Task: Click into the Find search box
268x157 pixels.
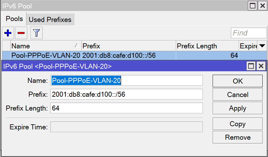Action: point(248,33)
